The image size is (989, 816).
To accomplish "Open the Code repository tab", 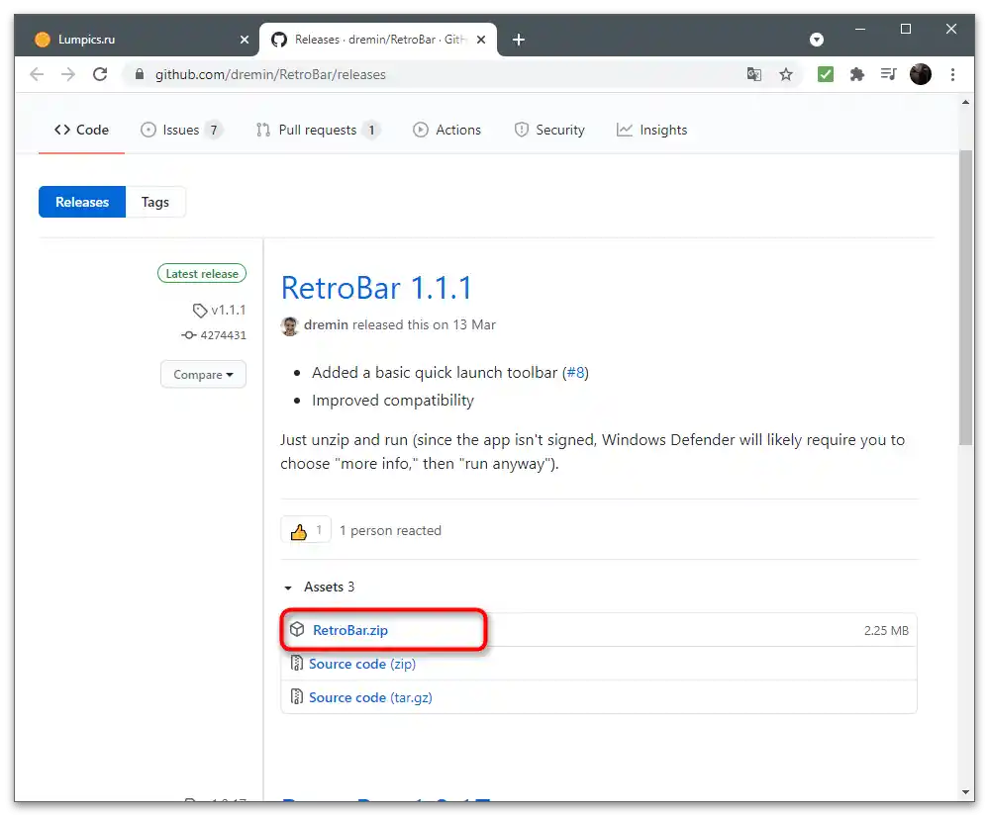I will click(x=81, y=130).
